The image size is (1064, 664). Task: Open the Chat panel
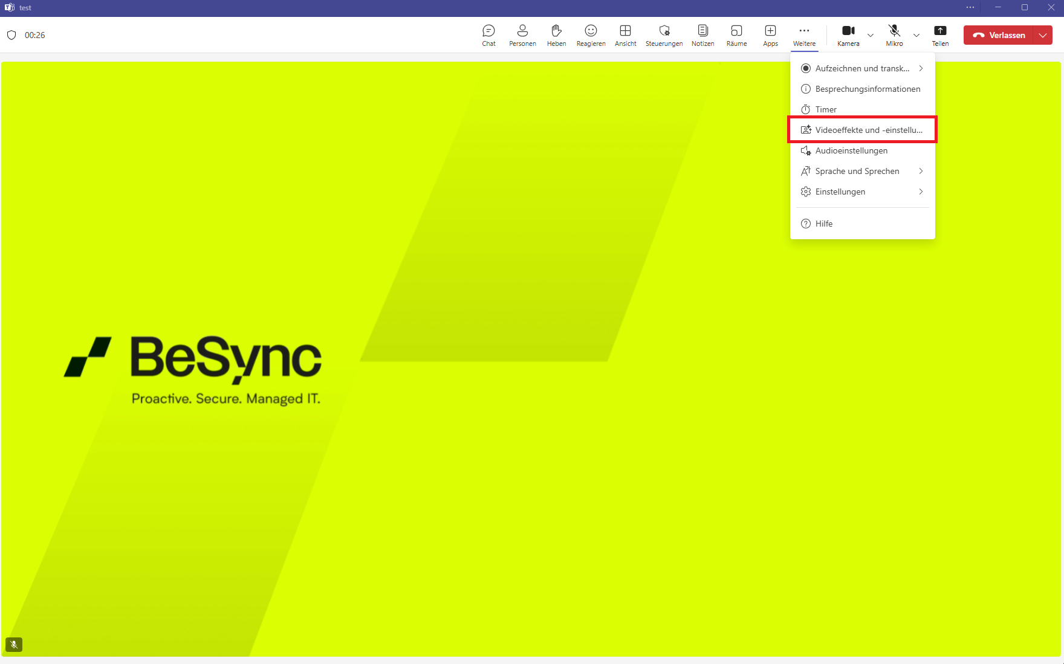[x=488, y=35]
